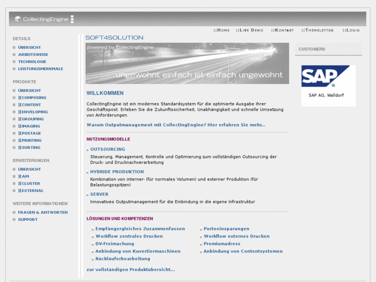Screen dimensions: 376x282
Task: Open the Server usage model link
Action: coord(99,194)
